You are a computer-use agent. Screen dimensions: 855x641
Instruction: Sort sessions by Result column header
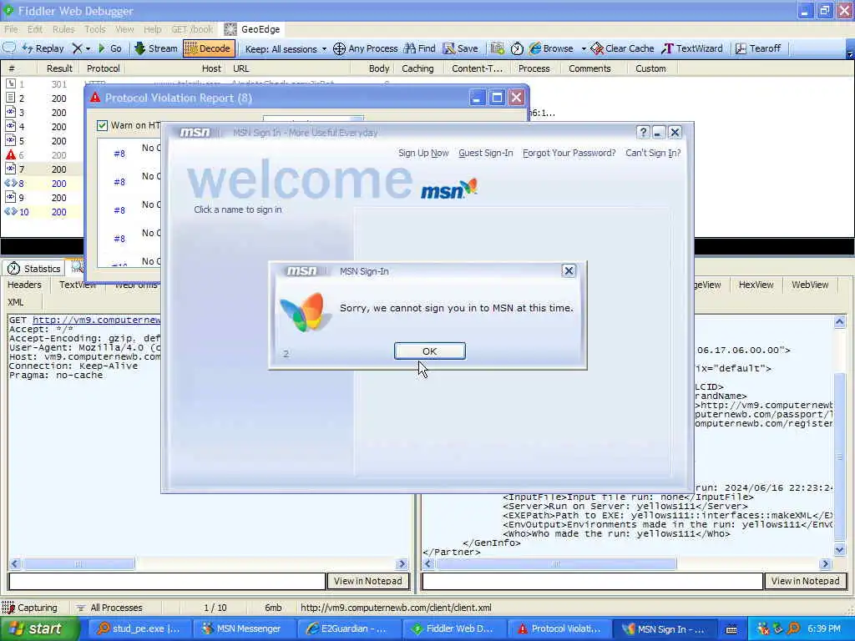[59, 68]
